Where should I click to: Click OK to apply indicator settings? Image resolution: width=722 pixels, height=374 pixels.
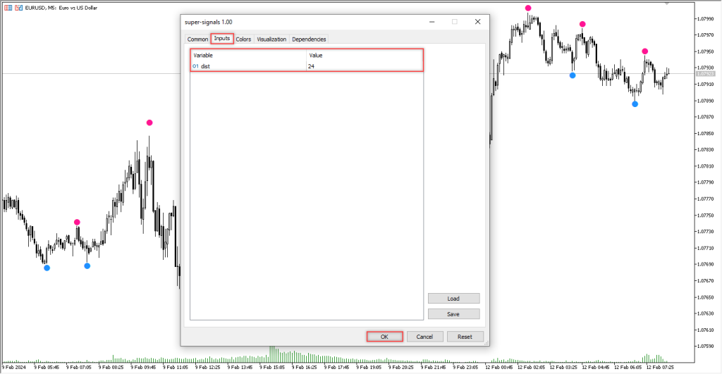click(384, 337)
